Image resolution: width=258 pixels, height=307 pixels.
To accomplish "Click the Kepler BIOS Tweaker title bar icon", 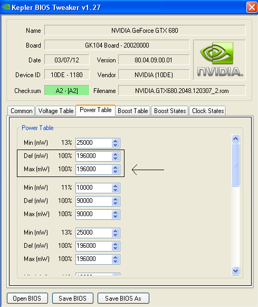I will point(6,7).
